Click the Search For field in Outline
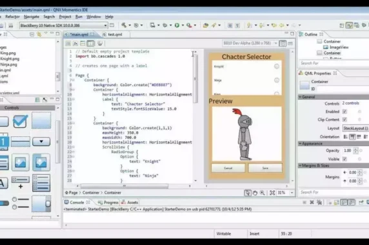This screenshot has width=369, height=245. click(334, 63)
